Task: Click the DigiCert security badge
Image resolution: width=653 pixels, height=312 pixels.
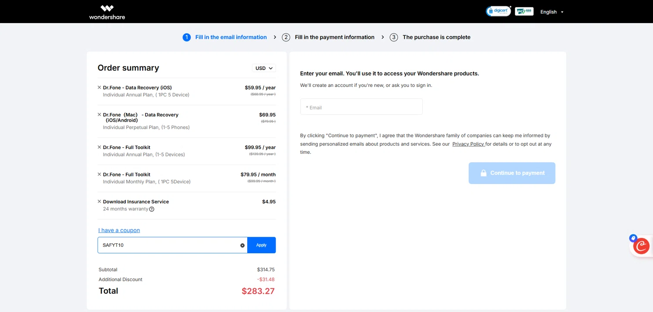Action: pyautogui.click(x=498, y=11)
